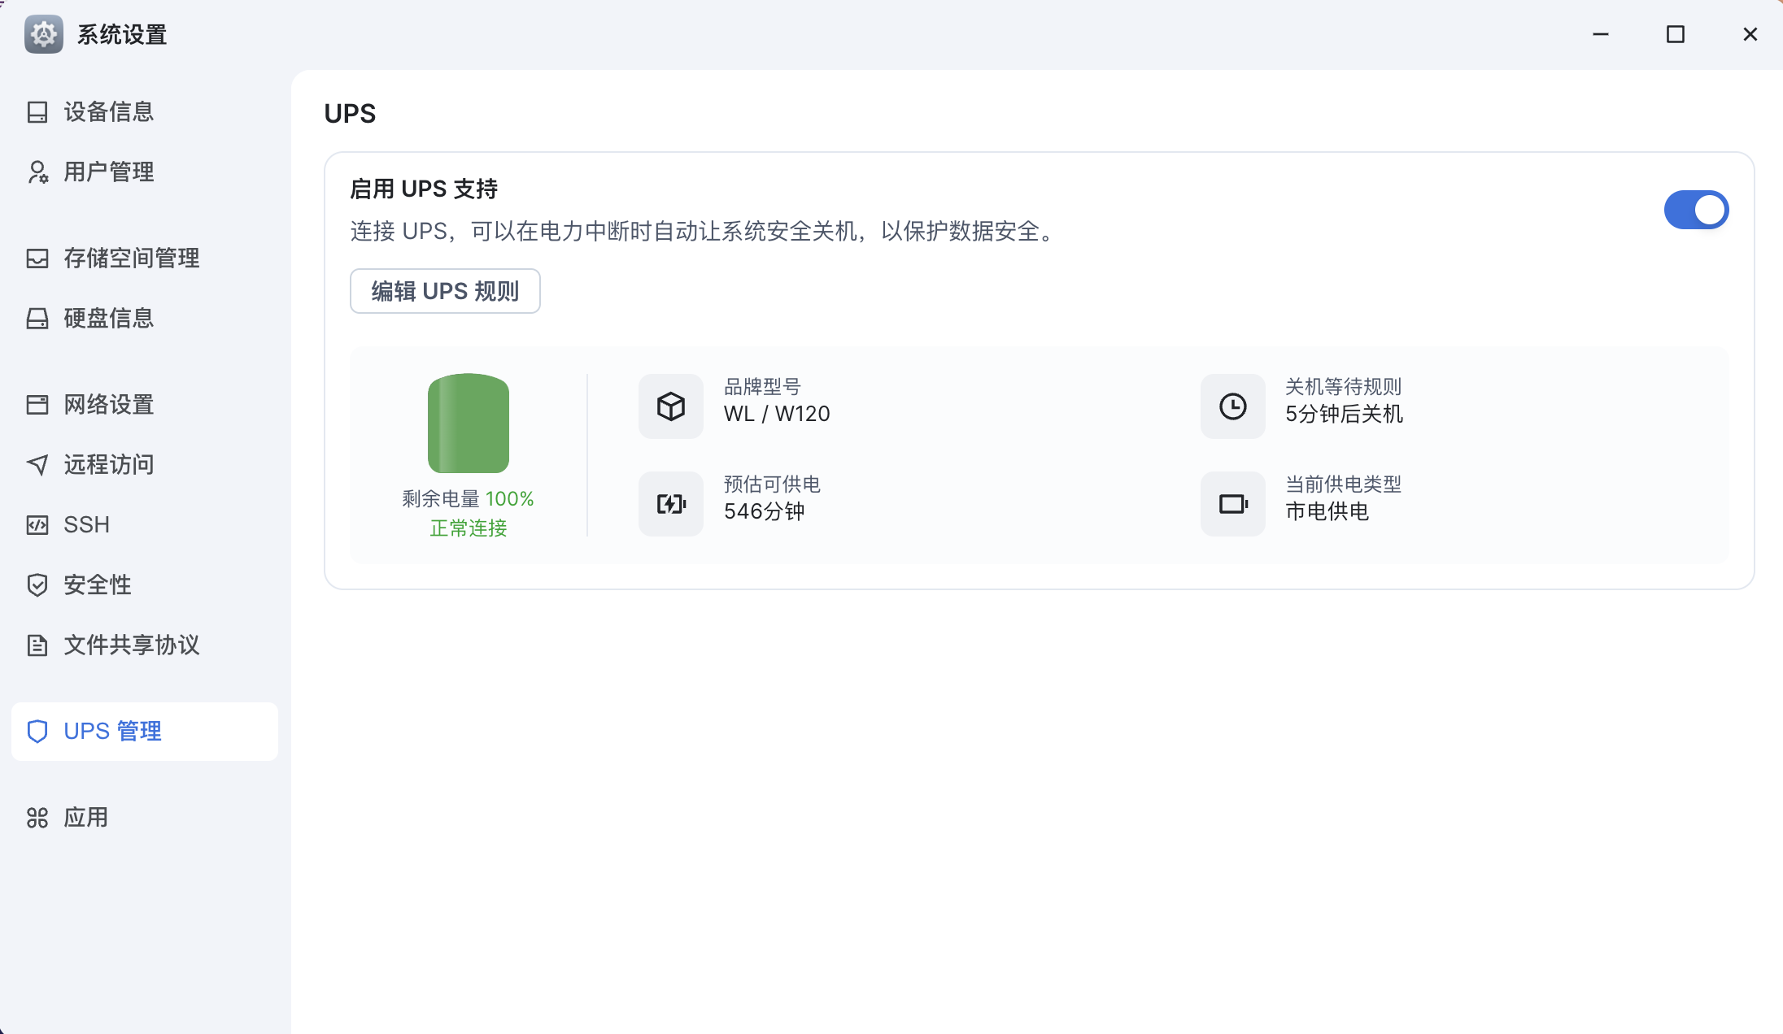
Task: Click the SSH code icon
Action: click(37, 525)
